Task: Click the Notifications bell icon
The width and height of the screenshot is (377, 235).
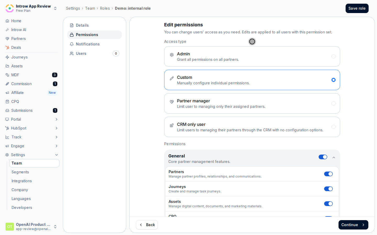Action: (x=72, y=44)
